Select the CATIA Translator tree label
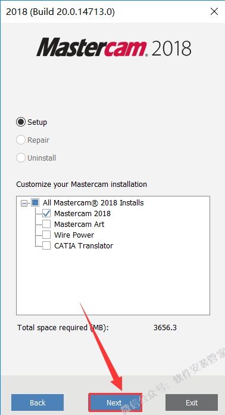225x415 pixels. 83,245
